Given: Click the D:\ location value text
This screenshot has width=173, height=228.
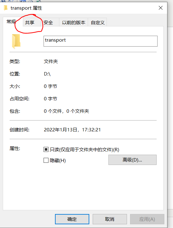Looking at the screenshot, I should pos(47,74).
